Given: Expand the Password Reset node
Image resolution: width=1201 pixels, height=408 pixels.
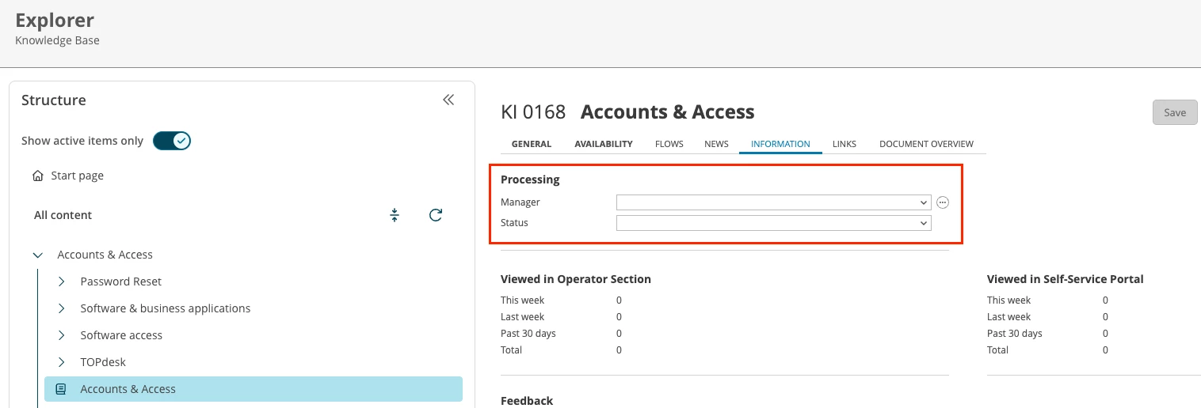Looking at the screenshot, I should coord(61,281).
